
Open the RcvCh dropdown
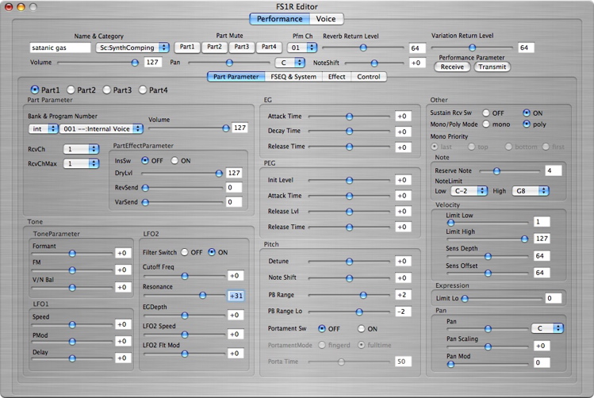[81, 149]
